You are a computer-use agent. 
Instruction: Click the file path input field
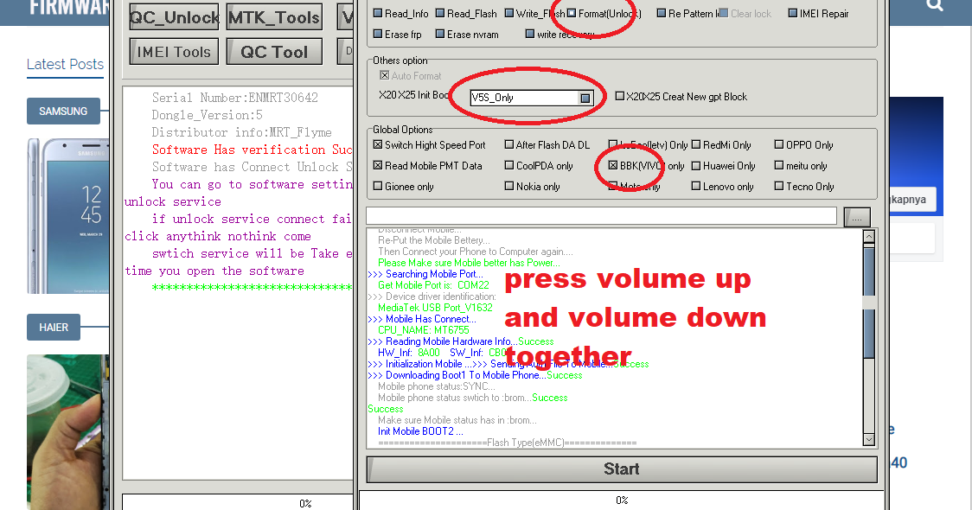pyautogui.click(x=601, y=215)
